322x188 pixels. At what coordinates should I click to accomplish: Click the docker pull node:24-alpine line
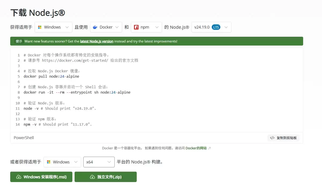point(51,76)
